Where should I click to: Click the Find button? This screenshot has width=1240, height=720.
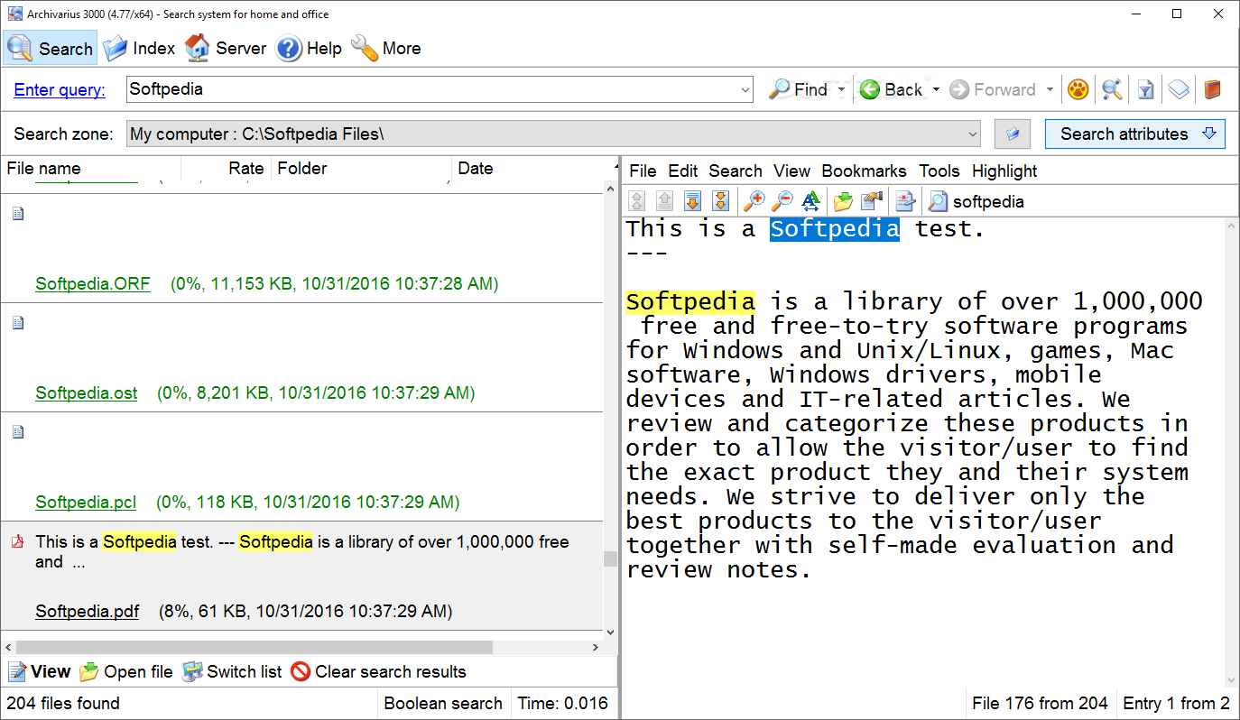coord(798,89)
